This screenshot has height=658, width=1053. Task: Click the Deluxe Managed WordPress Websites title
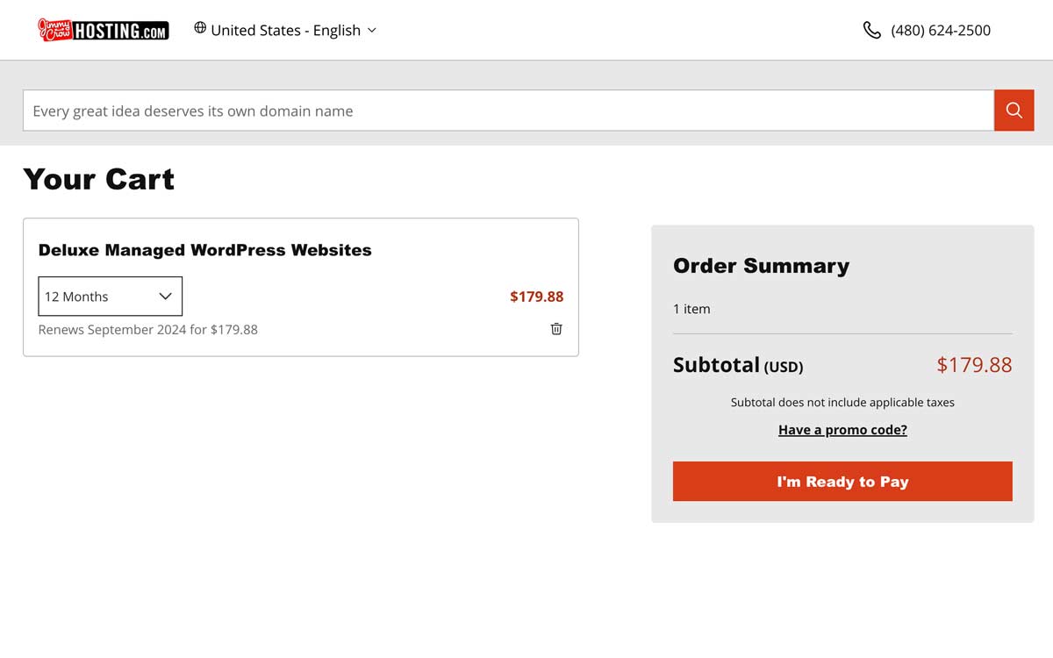tap(204, 250)
